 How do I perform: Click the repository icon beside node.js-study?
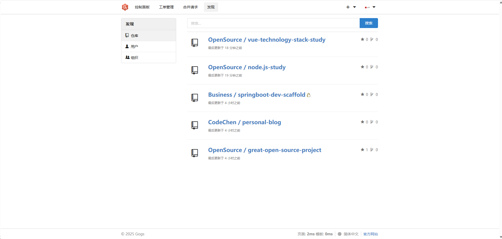(x=195, y=70)
